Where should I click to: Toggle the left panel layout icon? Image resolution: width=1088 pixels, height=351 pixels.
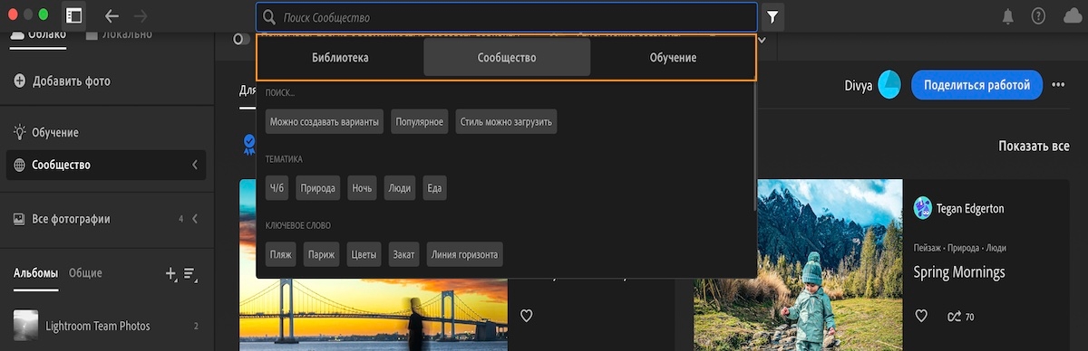pyautogui.click(x=73, y=15)
